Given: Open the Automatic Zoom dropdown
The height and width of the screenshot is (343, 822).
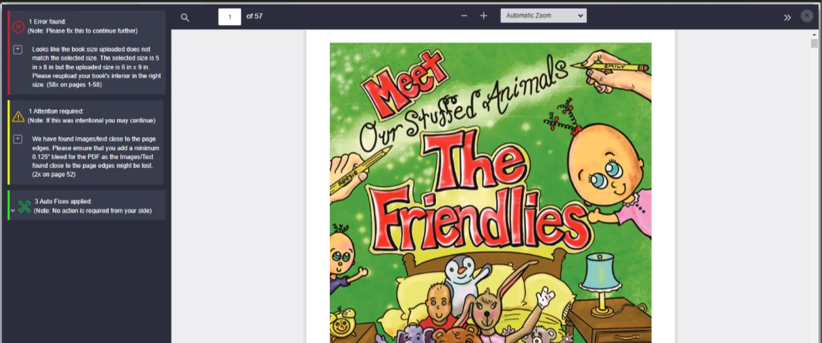Looking at the screenshot, I should click(543, 16).
